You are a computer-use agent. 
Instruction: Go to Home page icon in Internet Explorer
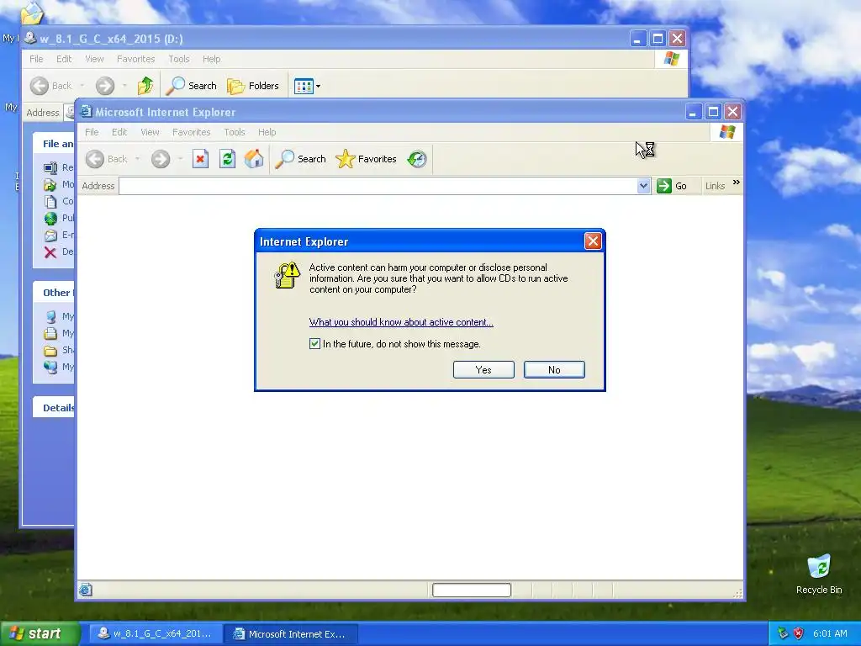pos(254,159)
